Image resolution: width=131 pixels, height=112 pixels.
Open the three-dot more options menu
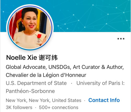pyautogui.click(x=121, y=39)
